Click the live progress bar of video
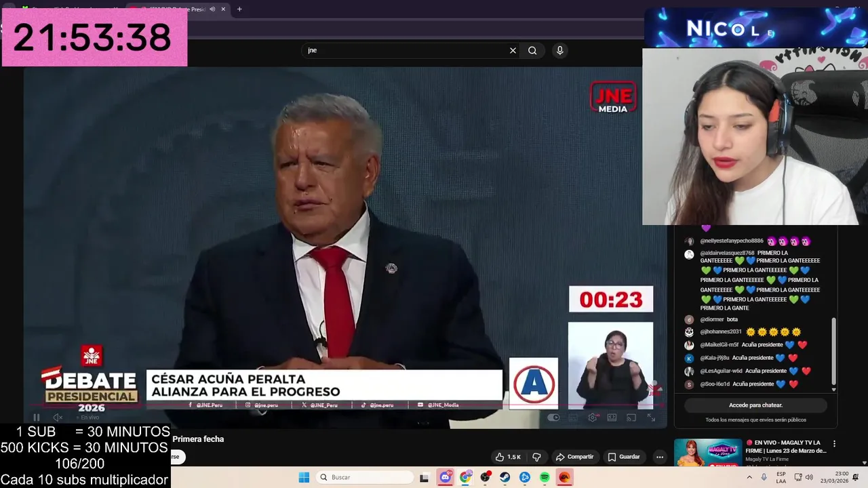Viewport: 868px width, 488px height. click(344, 407)
